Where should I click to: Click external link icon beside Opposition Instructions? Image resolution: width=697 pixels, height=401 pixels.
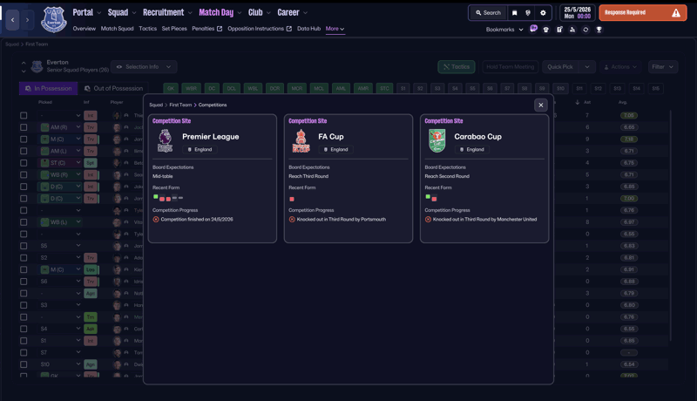pyautogui.click(x=289, y=29)
